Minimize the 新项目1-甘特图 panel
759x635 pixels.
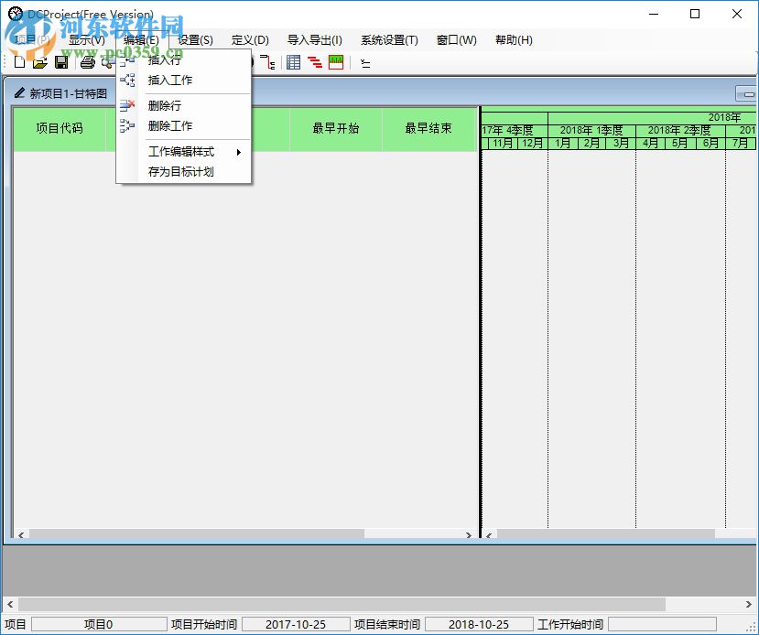point(743,92)
